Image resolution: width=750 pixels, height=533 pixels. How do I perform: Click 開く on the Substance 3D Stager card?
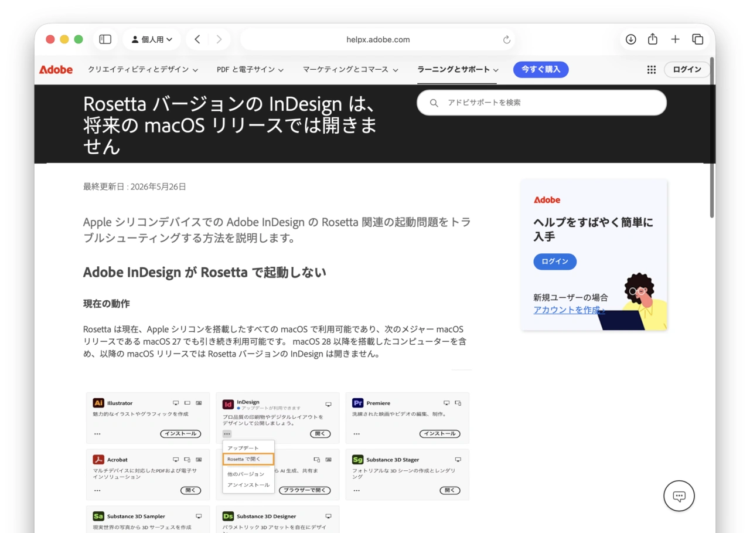coord(450,490)
